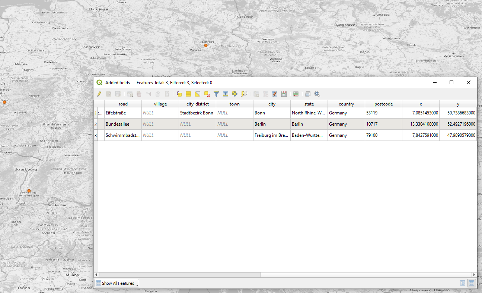
Task: Click the Bonn city cell
Action: pos(272,113)
